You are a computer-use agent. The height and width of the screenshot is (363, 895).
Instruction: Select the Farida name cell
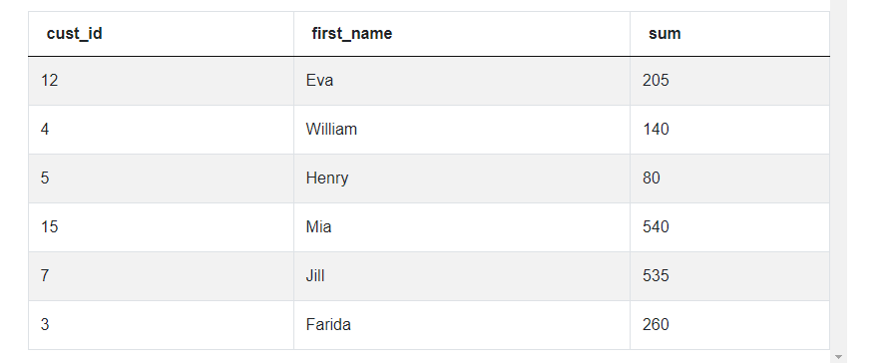462,325
